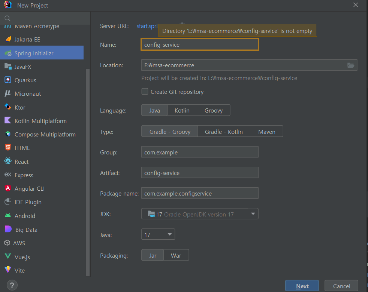368x292 pixels.
Task: Click the Kotlin Multiplatform K icon
Action: pos(8,120)
